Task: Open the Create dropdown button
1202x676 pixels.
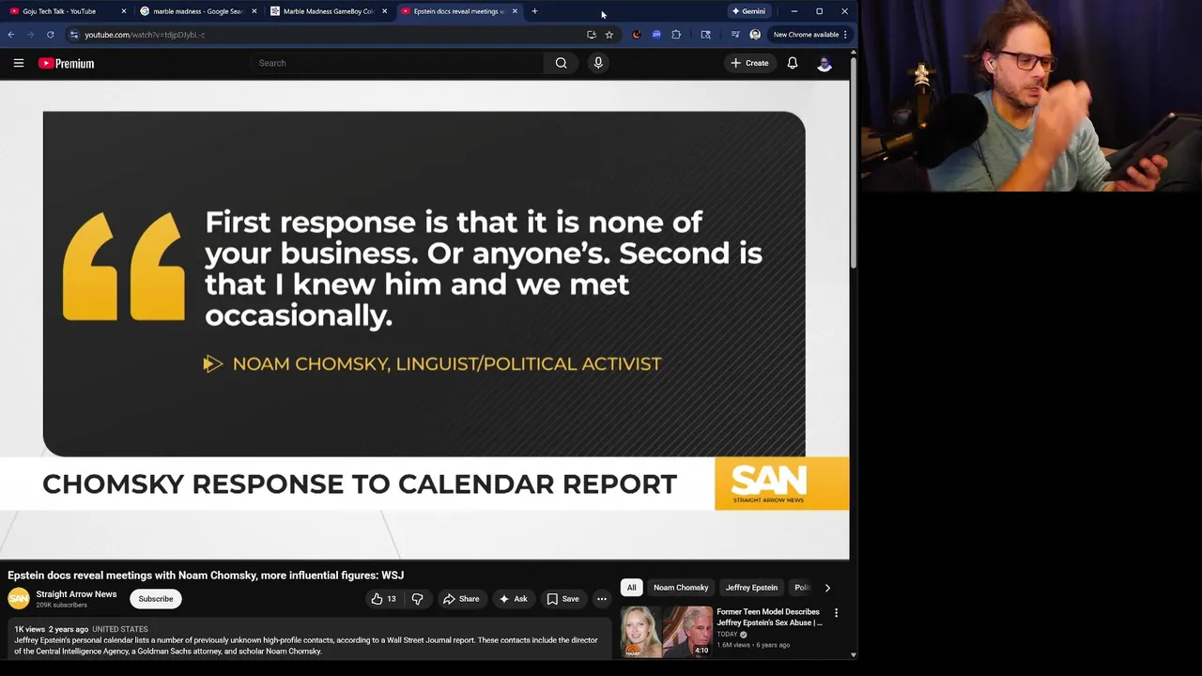Action: click(749, 63)
